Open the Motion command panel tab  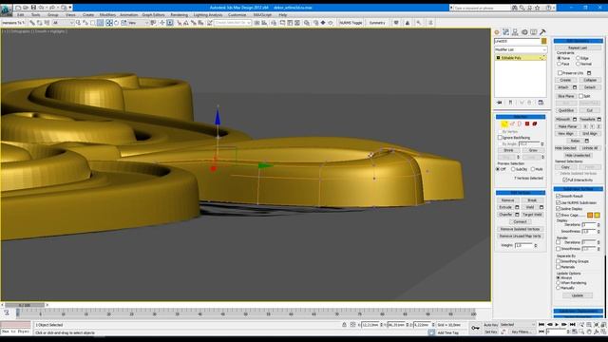click(524, 32)
